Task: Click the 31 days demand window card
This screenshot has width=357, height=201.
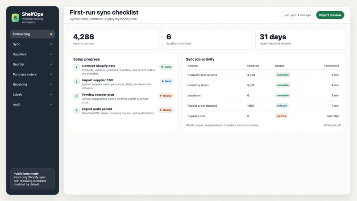Action: (300, 39)
